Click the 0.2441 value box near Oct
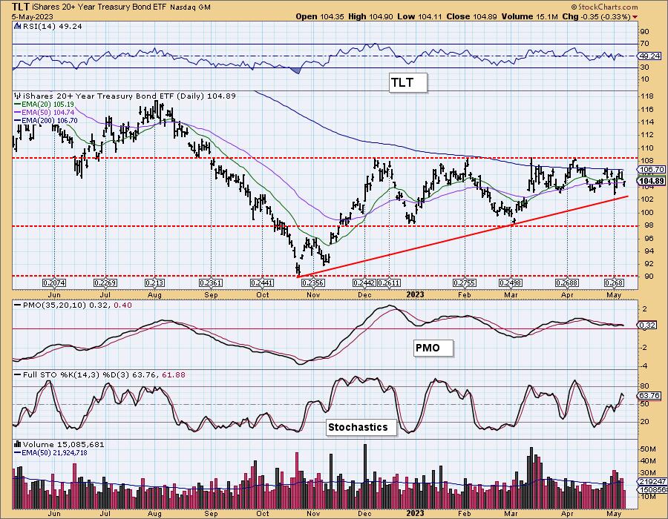This screenshot has width=668, height=519. [x=261, y=283]
